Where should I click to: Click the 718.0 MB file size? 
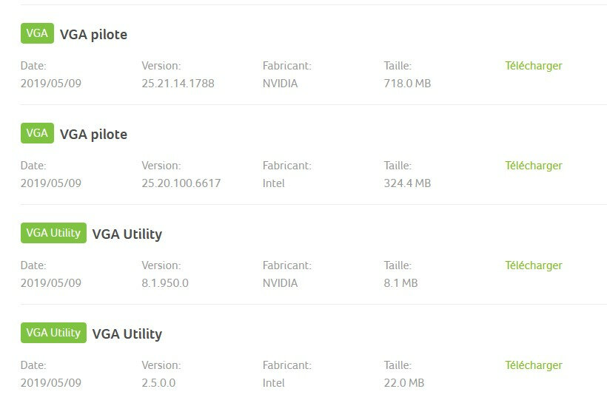click(407, 84)
